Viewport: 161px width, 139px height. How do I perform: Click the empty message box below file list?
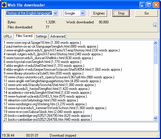pos(80,127)
